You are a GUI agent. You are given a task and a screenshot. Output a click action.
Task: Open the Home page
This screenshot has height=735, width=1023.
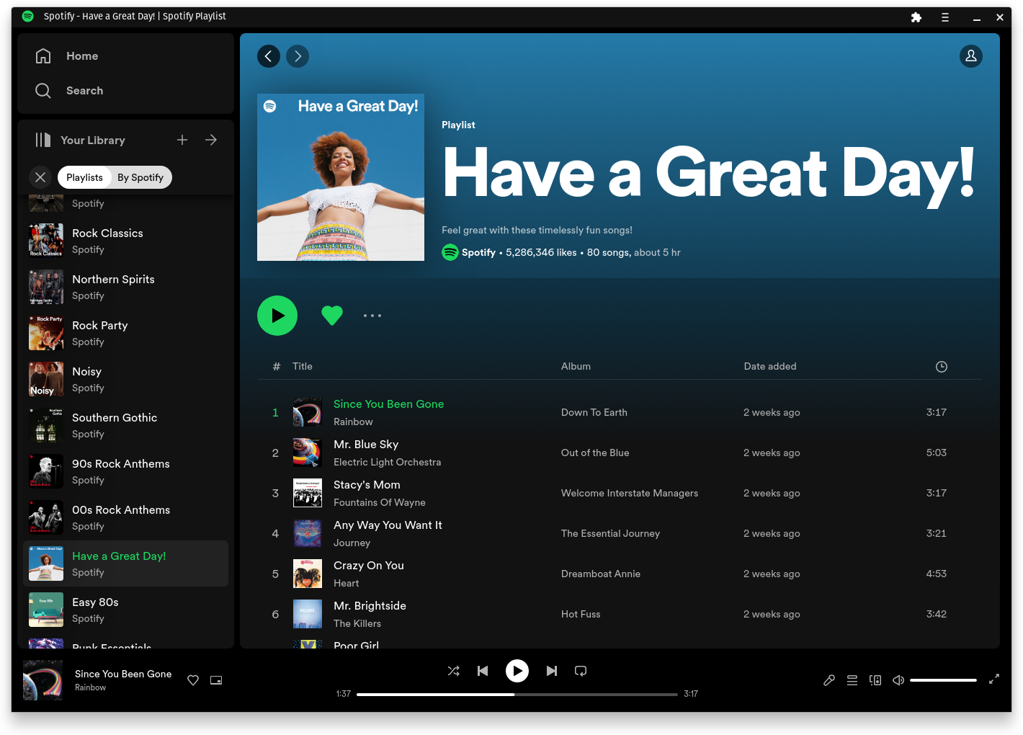[67, 56]
